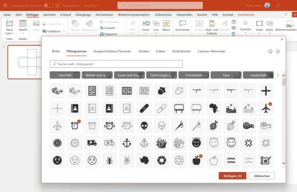Image resolution: width=297 pixels, height=192 pixels.
Task: Toggle selection of outline anchor pictogram
Action: 144,143
